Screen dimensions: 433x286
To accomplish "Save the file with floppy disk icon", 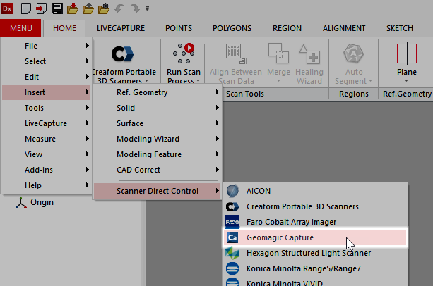I will click(57, 8).
